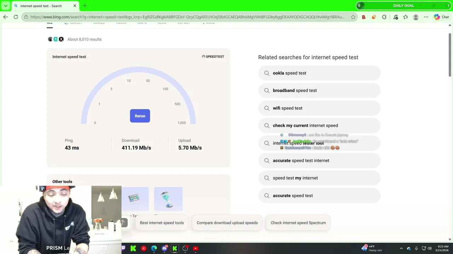Viewport: 453px width, 254px height.
Task: Click the scroll-up arrow beside suggestion chips
Action: [x=123, y=222]
